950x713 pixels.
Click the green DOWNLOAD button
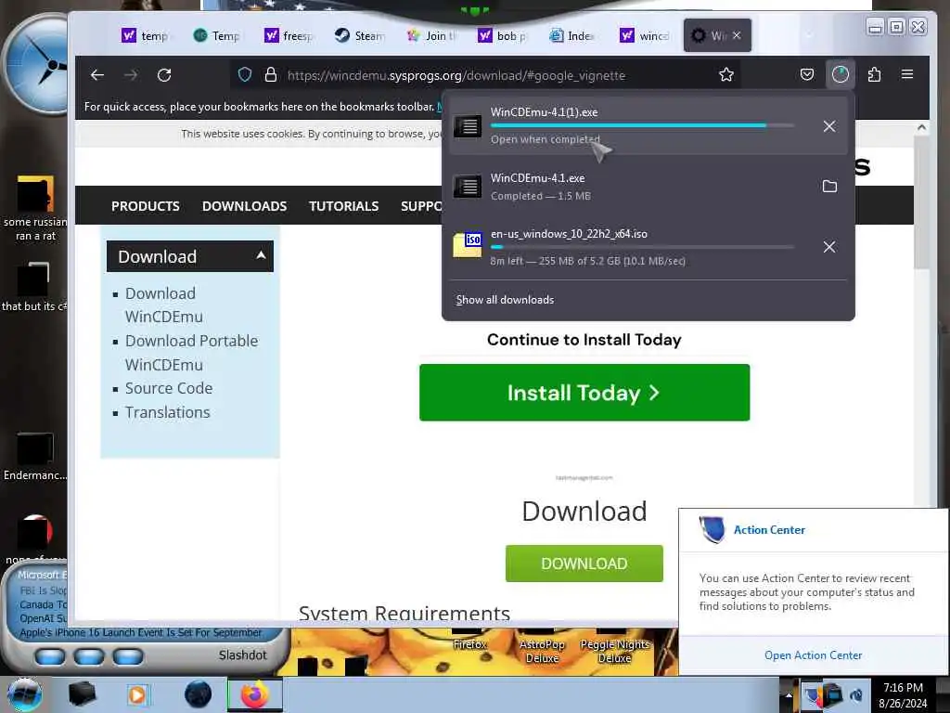click(x=584, y=564)
